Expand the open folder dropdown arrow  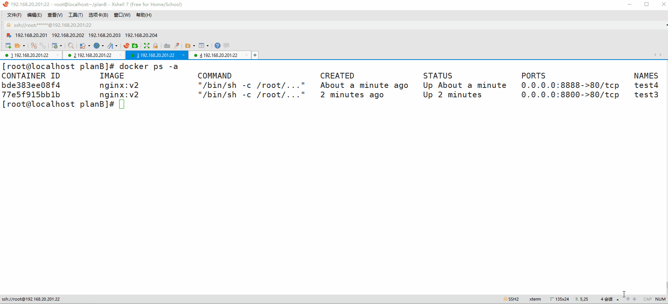[x=24, y=46]
